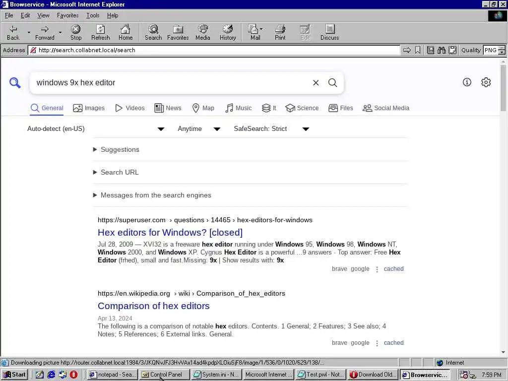508x381 pixels.
Task: Open search preferences gear icon
Action: coord(486,82)
